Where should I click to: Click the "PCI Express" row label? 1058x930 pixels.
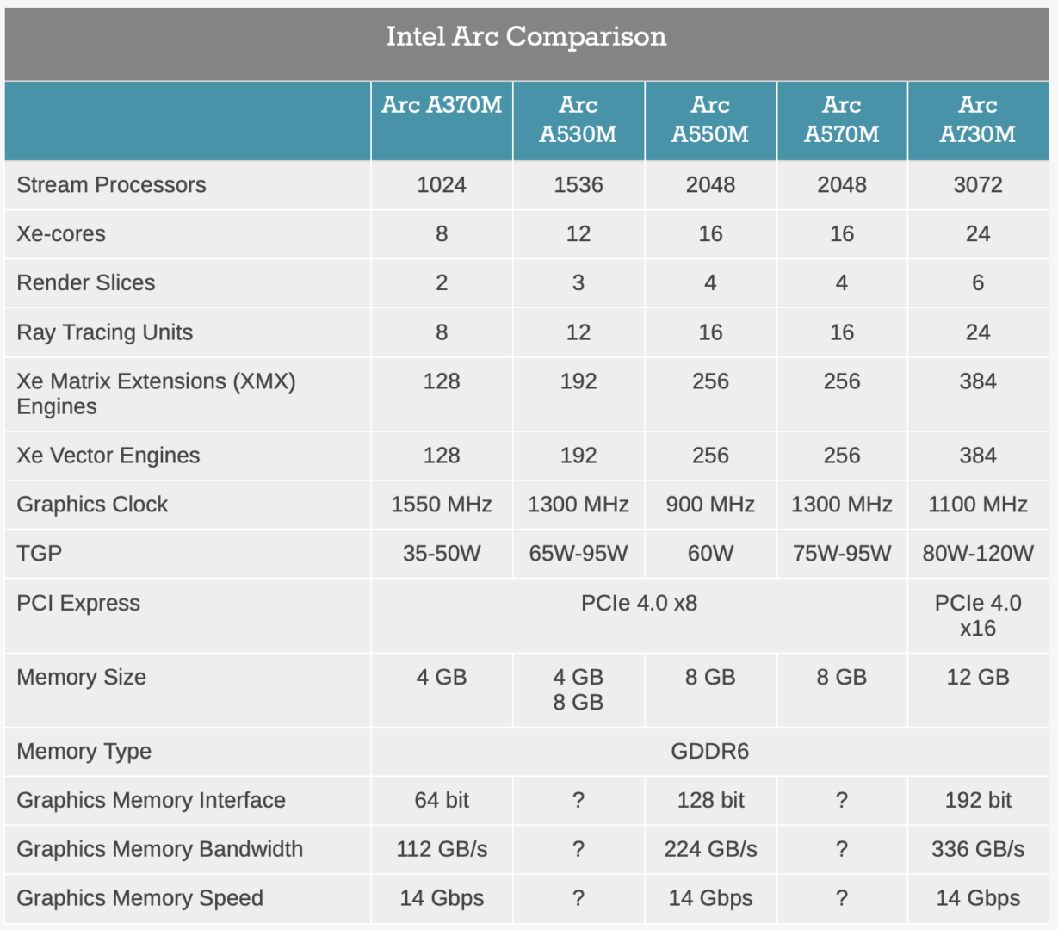(78, 603)
